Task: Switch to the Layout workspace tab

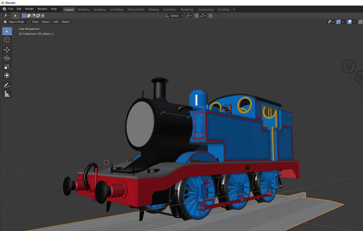Action: 69,9
